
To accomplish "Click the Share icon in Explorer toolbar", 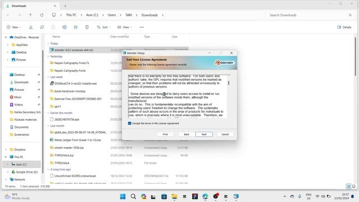I will click(x=76, y=27).
